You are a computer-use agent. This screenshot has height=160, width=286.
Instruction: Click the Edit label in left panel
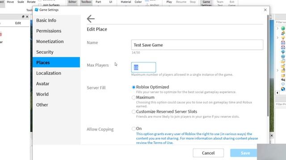pos(18,23)
